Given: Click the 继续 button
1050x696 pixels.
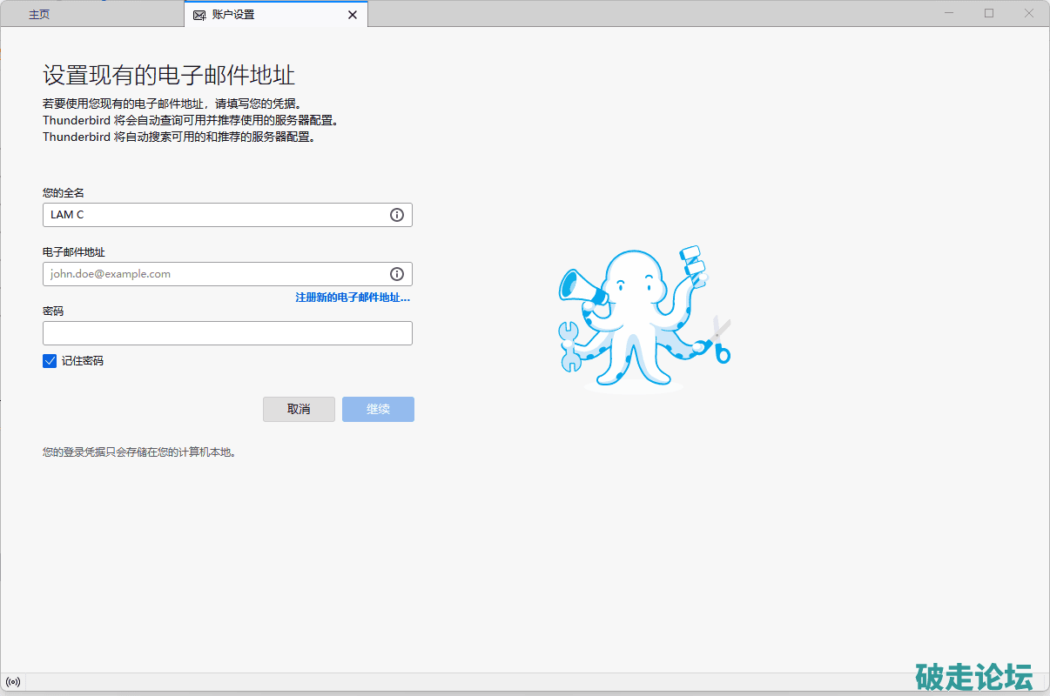Looking at the screenshot, I should tap(378, 409).
